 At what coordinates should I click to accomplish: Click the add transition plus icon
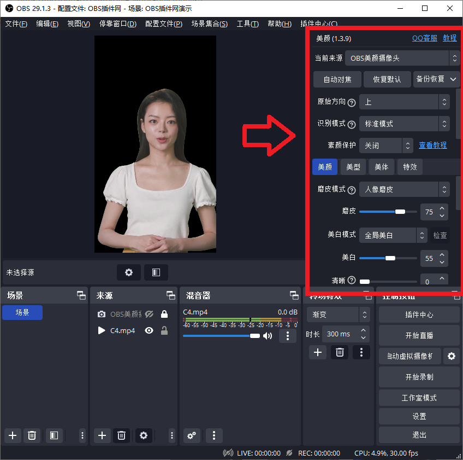pos(317,352)
